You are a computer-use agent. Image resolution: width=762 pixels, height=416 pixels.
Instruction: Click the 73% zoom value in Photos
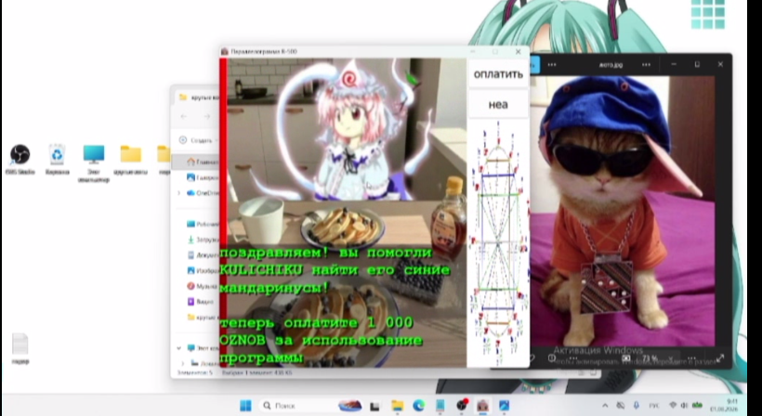650,358
